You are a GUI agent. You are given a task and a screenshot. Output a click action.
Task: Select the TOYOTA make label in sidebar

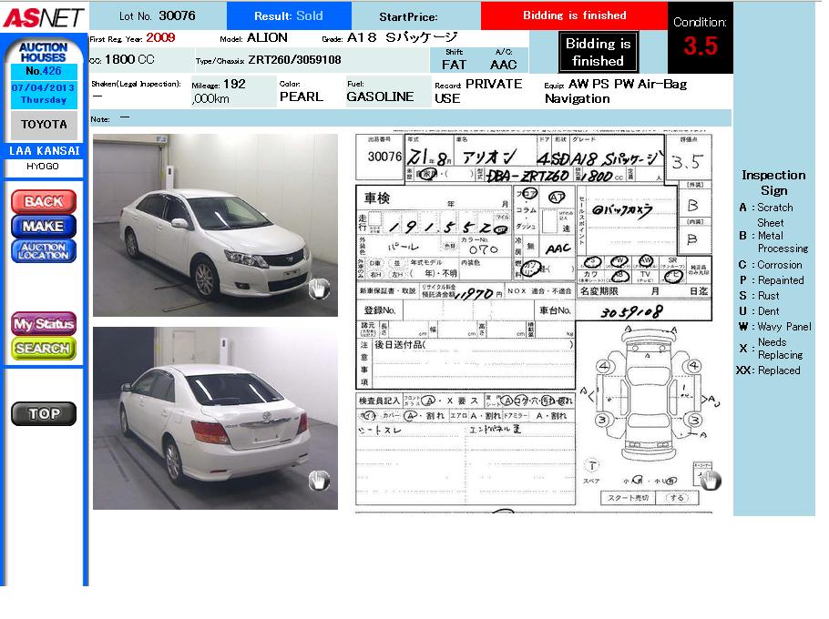tap(44, 125)
